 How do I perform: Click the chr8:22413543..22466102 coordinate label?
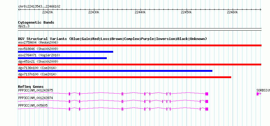[x=39, y=7]
